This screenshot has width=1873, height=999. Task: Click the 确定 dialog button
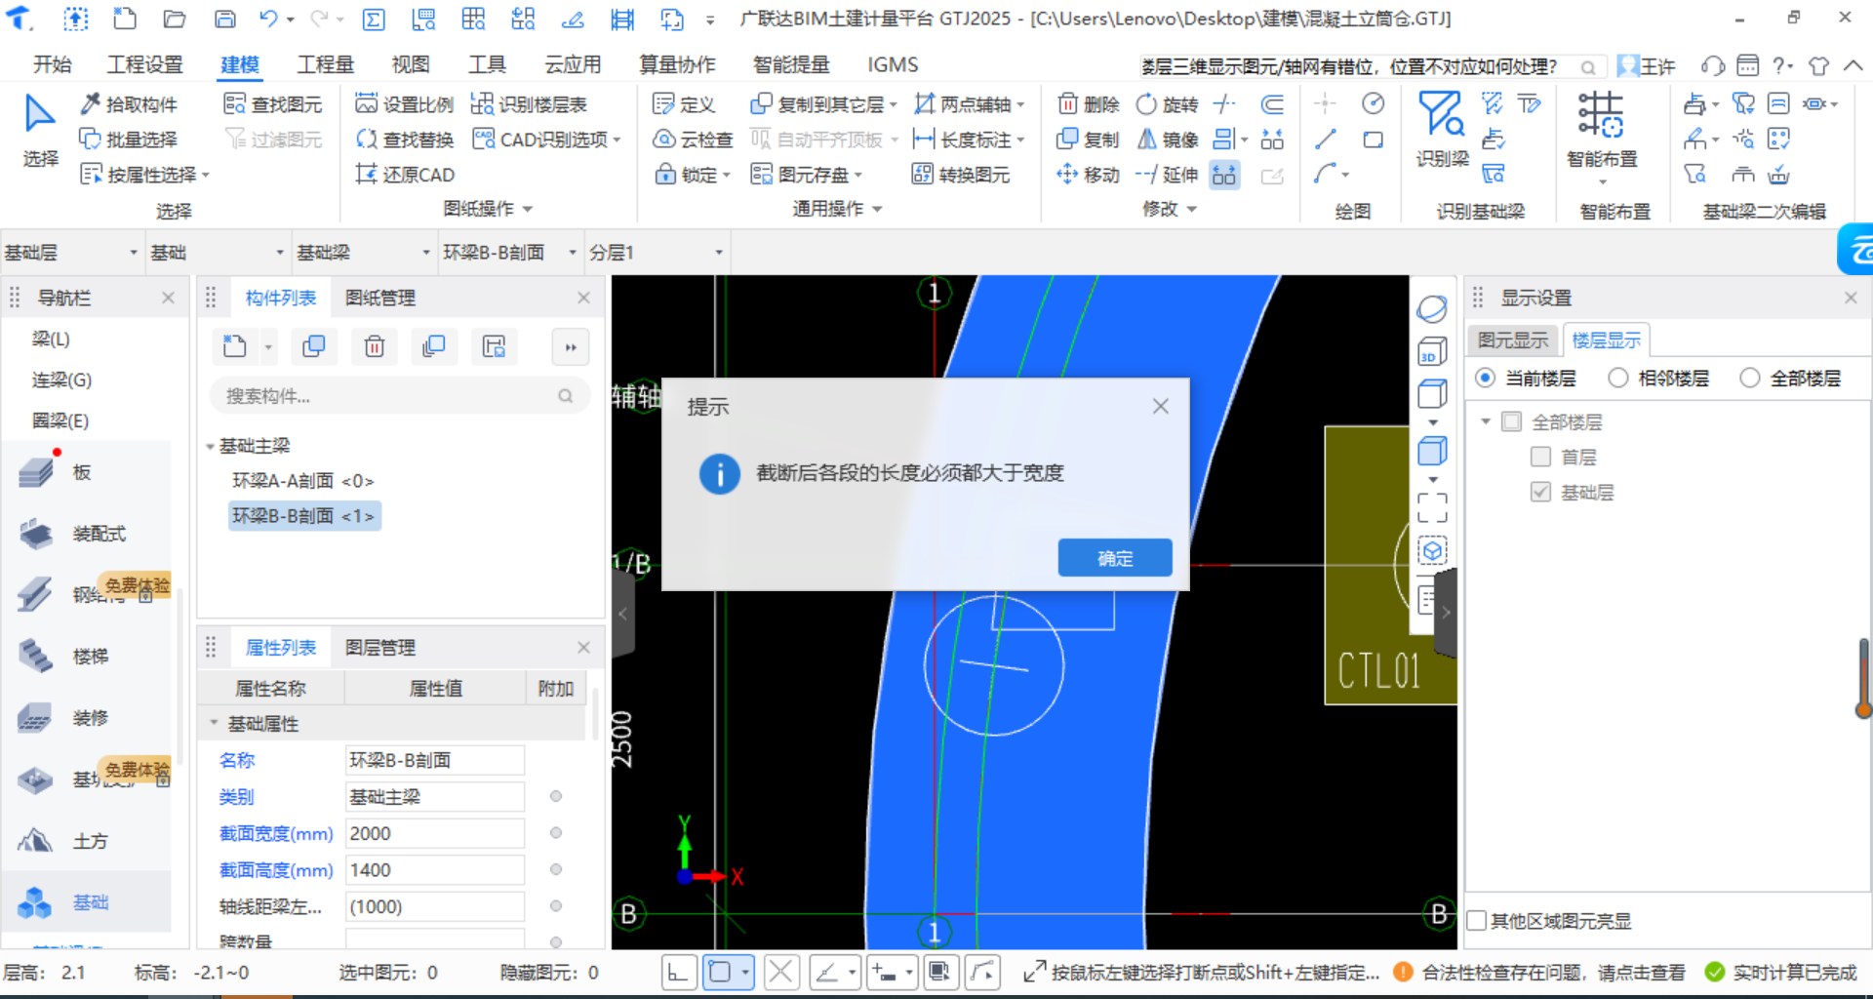(x=1115, y=557)
